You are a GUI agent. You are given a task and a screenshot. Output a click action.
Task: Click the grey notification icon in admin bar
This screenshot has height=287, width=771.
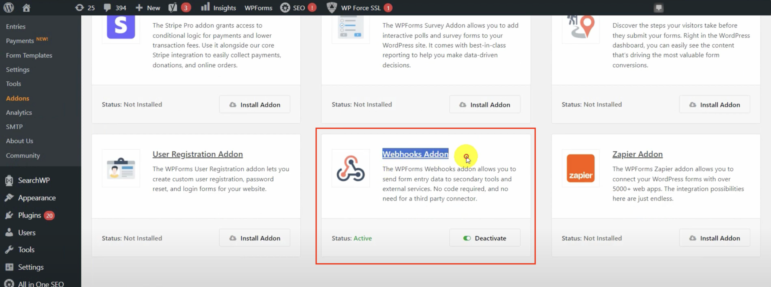click(x=658, y=8)
